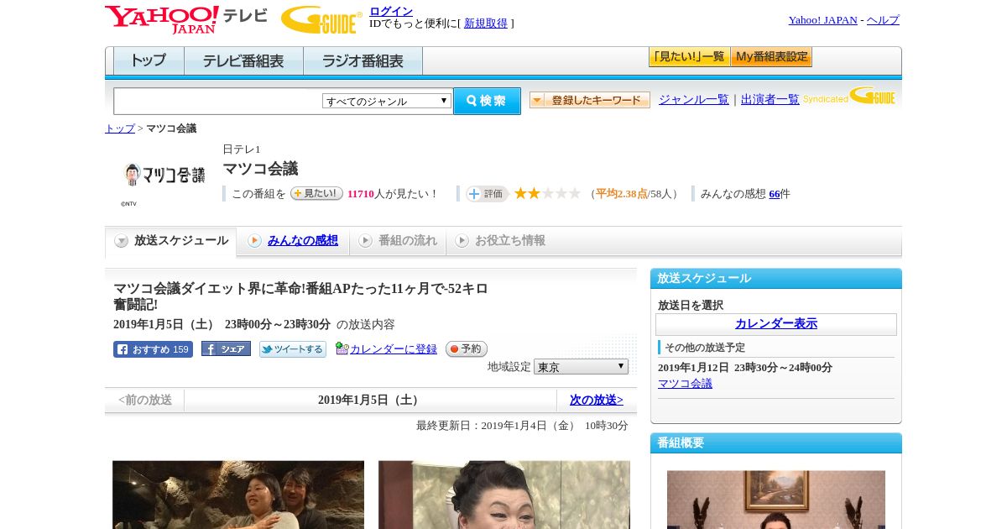The height and width of the screenshot is (529, 1007).
Task: Select the みんなの感想 tab
Action: pos(293,241)
